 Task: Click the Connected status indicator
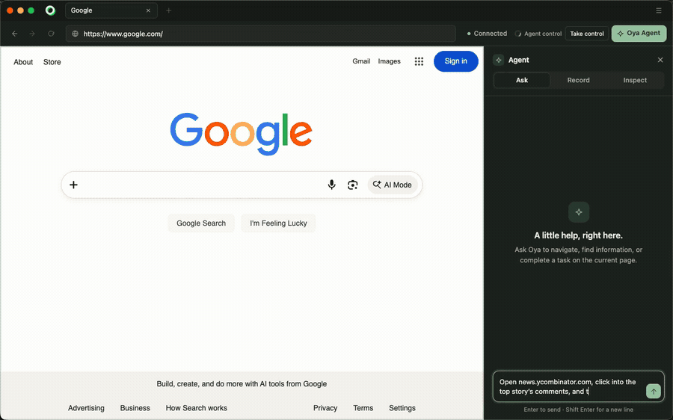[487, 34]
